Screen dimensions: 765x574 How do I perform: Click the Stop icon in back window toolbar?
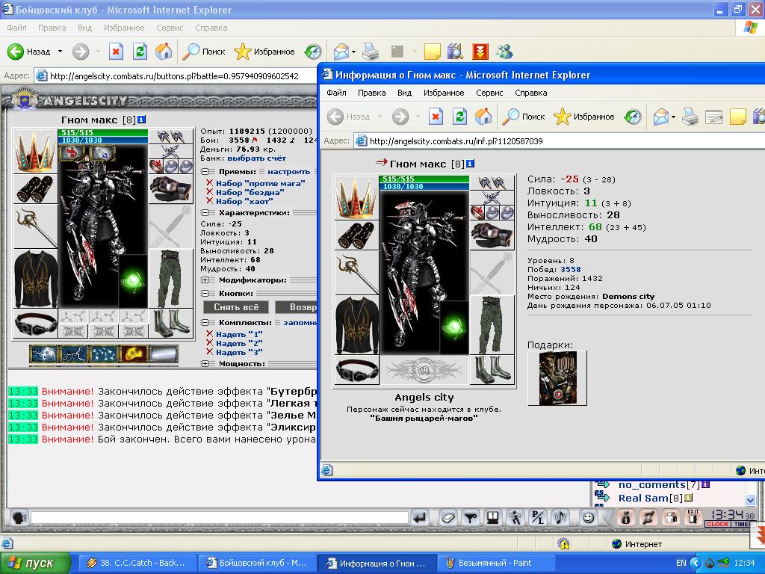tap(116, 52)
